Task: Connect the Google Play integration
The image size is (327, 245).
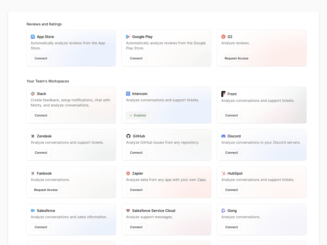Action: pos(136,59)
